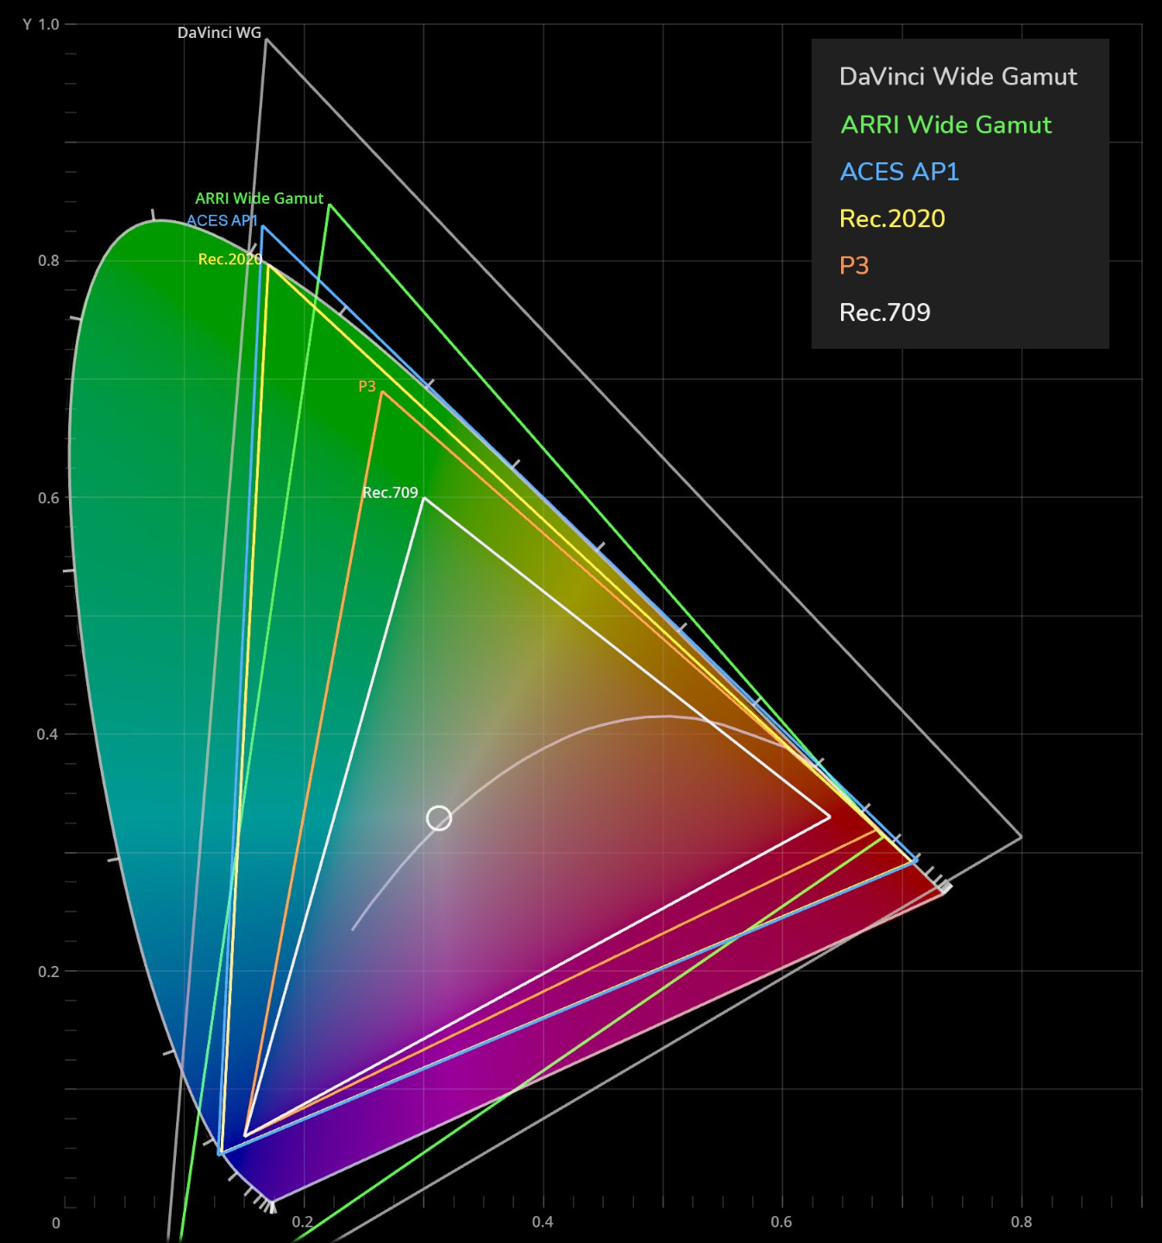This screenshot has width=1162, height=1243.
Task: Click the P3 green primary vertex
Action: [381, 392]
